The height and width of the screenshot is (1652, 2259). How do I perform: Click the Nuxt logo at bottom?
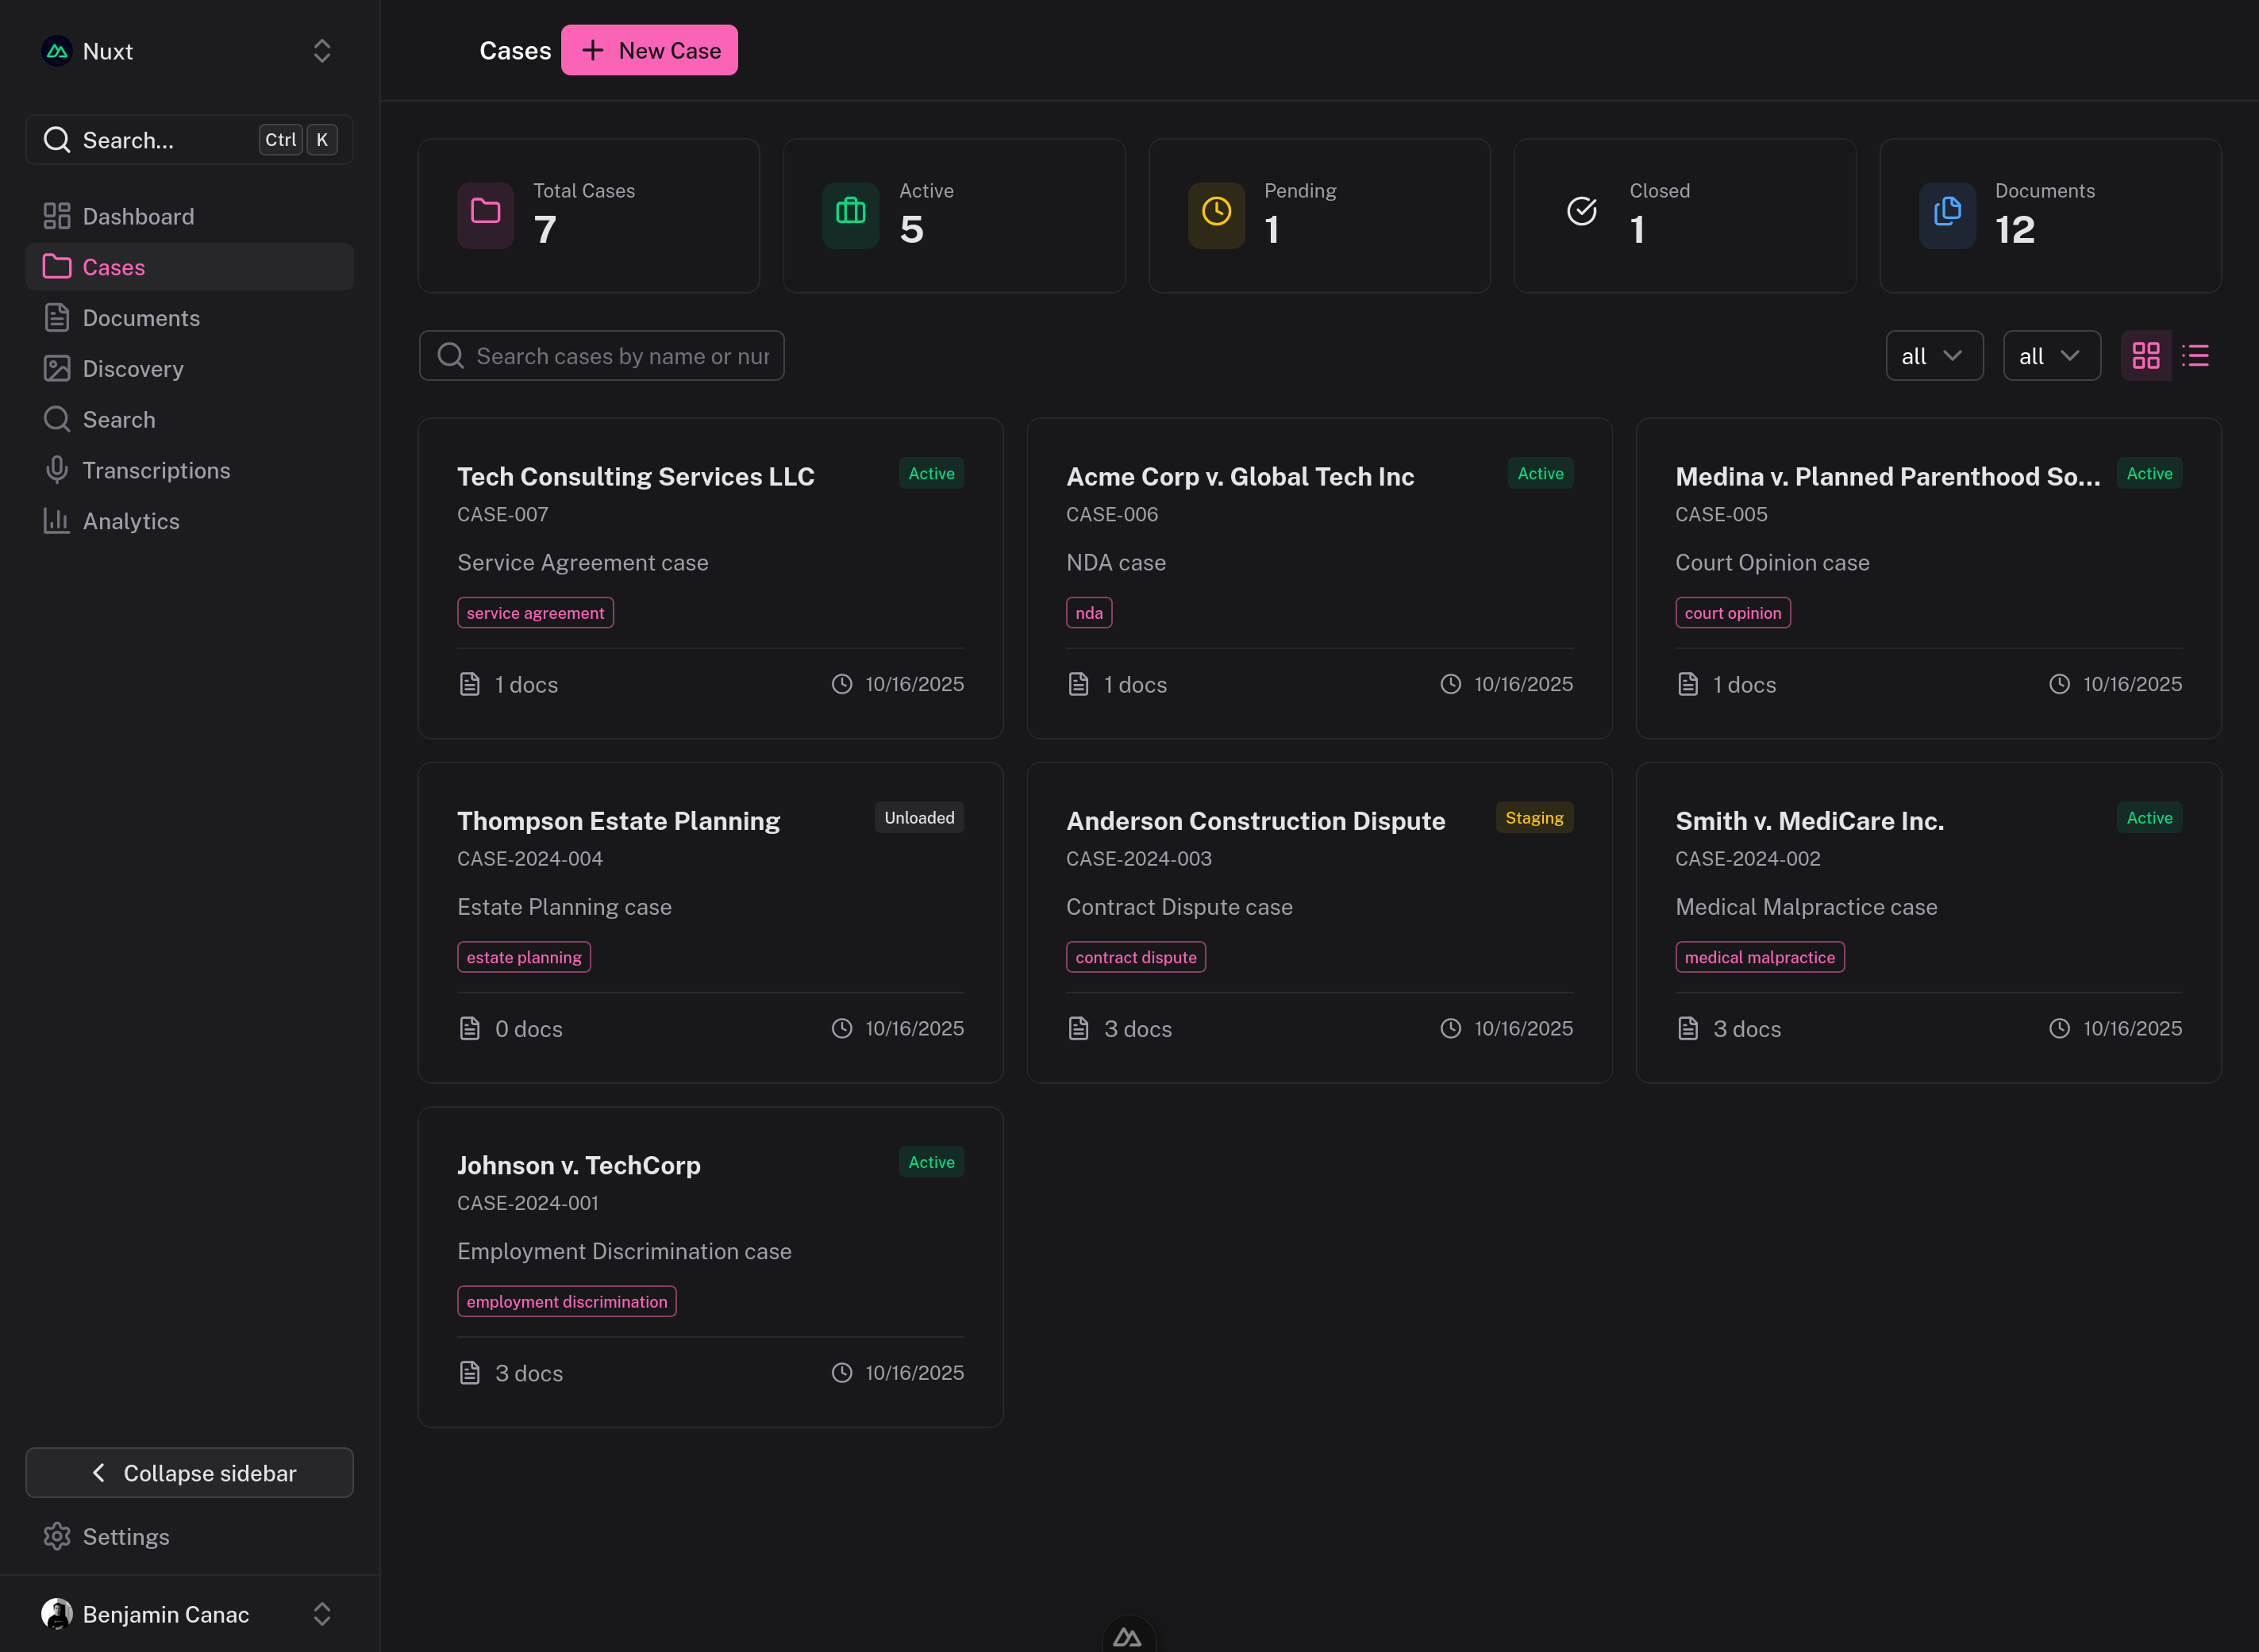click(x=1127, y=1636)
